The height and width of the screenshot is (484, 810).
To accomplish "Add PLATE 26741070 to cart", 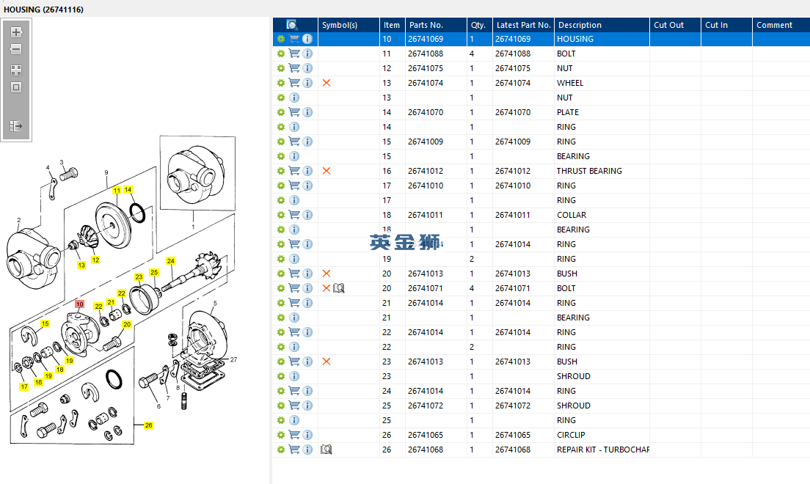I will click(x=294, y=112).
